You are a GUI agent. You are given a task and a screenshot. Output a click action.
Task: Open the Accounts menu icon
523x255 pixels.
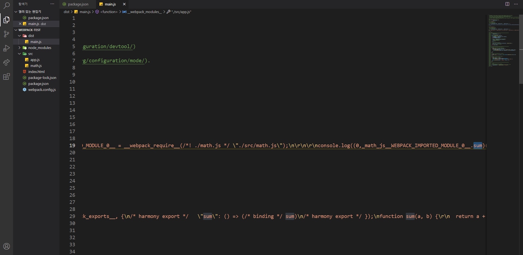point(7,246)
